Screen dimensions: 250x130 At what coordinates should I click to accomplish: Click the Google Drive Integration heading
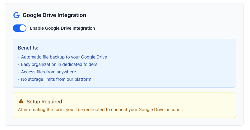[54, 15]
